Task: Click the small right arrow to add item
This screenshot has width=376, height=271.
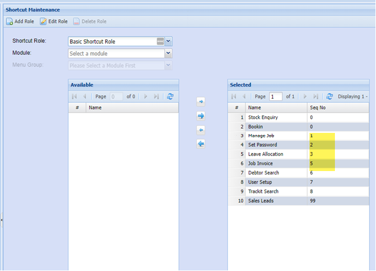Action: pyautogui.click(x=201, y=101)
